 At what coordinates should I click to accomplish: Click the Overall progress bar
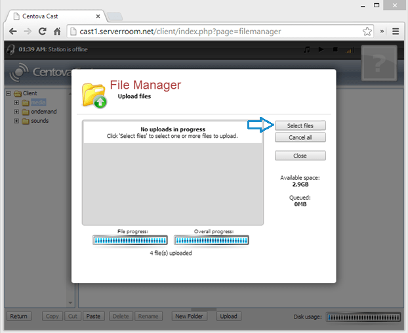[x=211, y=240]
